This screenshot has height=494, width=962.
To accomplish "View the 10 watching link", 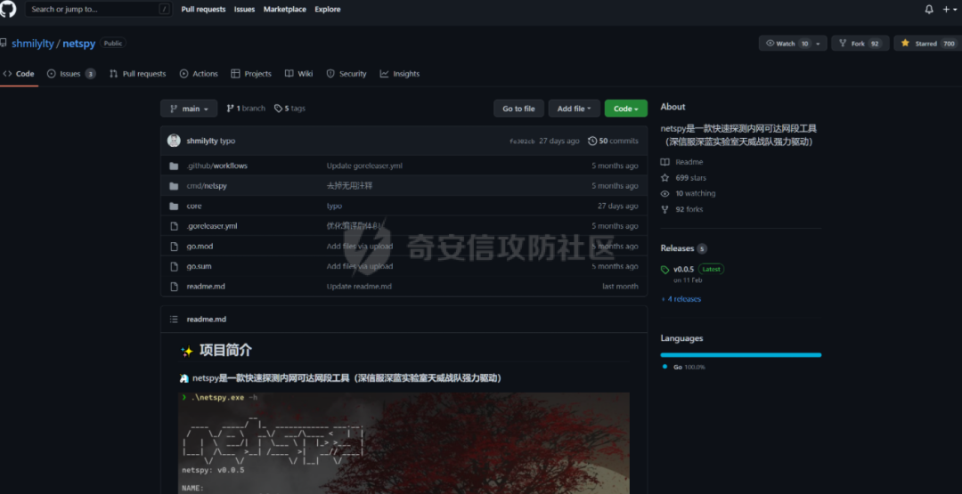I will tap(688, 193).
